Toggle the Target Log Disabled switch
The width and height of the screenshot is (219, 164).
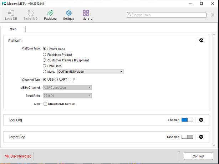(x=187, y=137)
